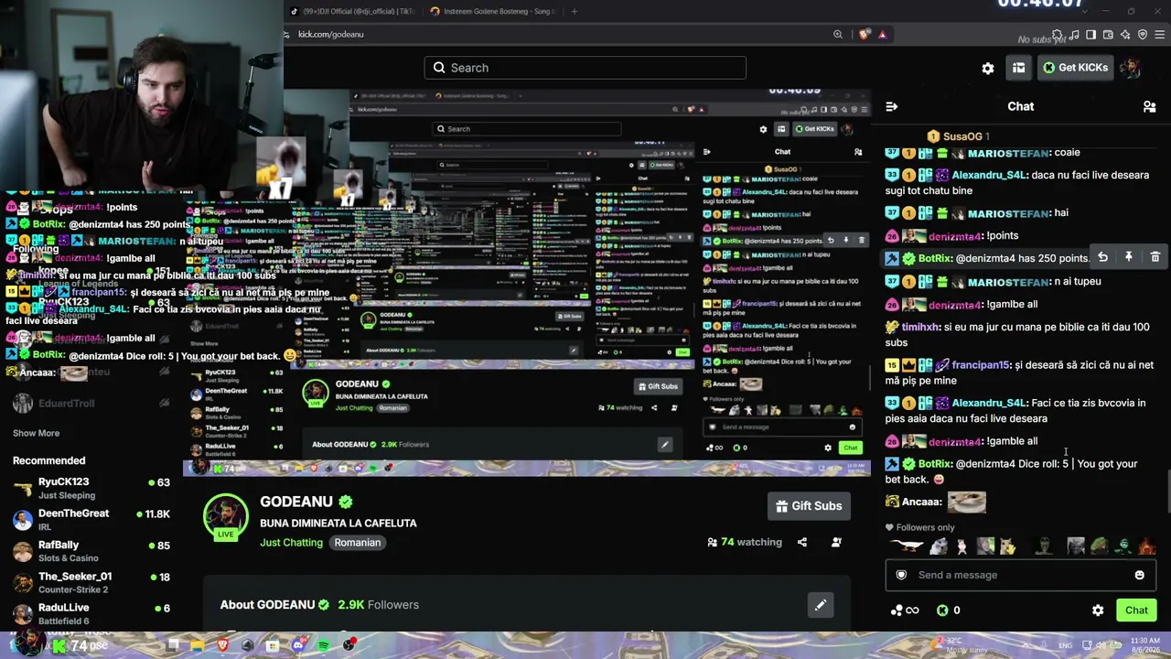Click the shield icon in message box
The width and height of the screenshot is (1171, 659).
tap(901, 575)
